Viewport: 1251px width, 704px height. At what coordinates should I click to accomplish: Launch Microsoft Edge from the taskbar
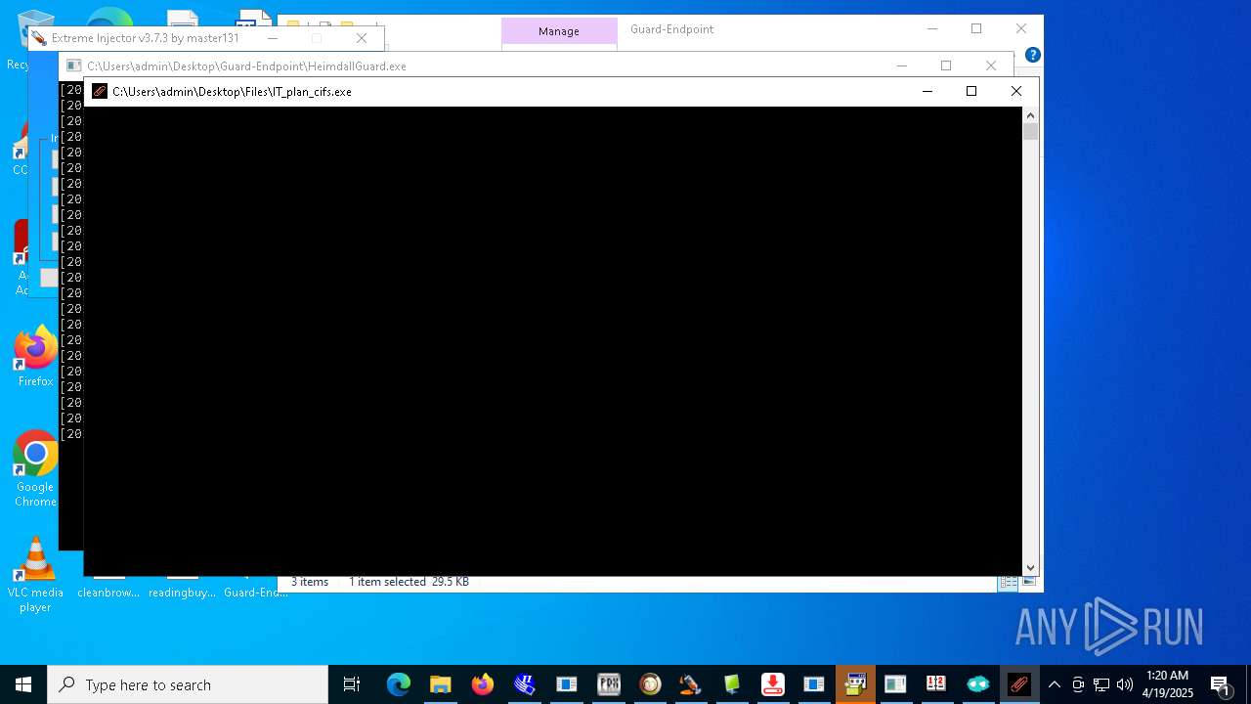coord(398,684)
